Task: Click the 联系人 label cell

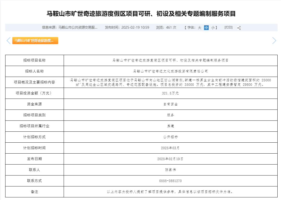Action: (34, 170)
